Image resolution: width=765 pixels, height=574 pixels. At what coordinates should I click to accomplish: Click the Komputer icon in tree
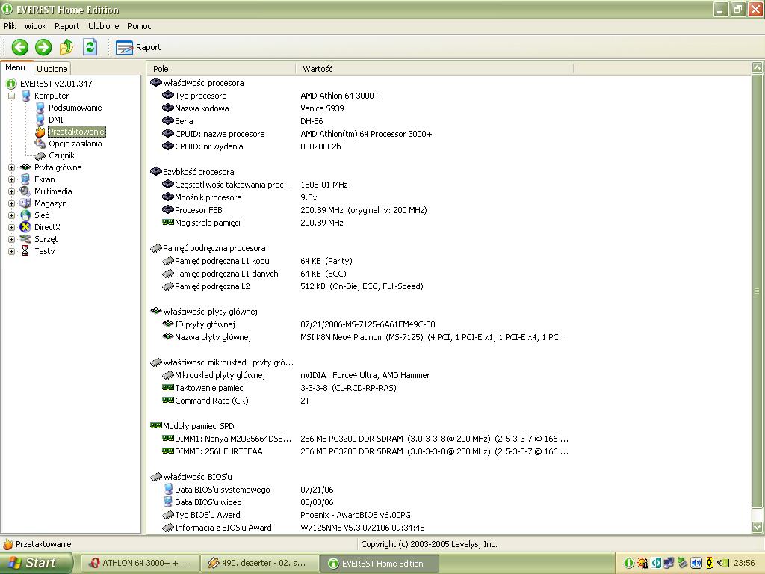[x=25, y=96]
